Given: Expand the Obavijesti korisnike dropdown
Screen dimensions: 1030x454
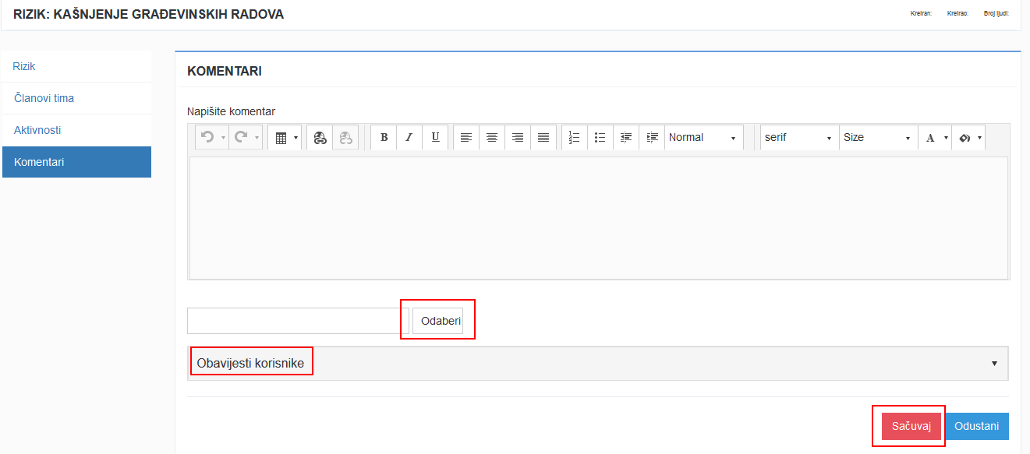Looking at the screenshot, I should [598, 363].
